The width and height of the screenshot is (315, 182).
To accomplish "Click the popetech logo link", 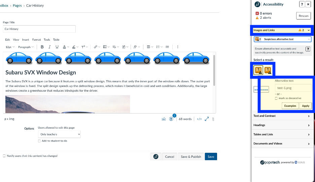I will tap(270, 163).
